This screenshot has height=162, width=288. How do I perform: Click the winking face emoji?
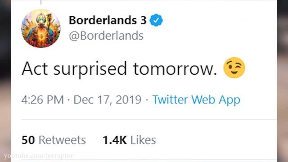coord(234,68)
